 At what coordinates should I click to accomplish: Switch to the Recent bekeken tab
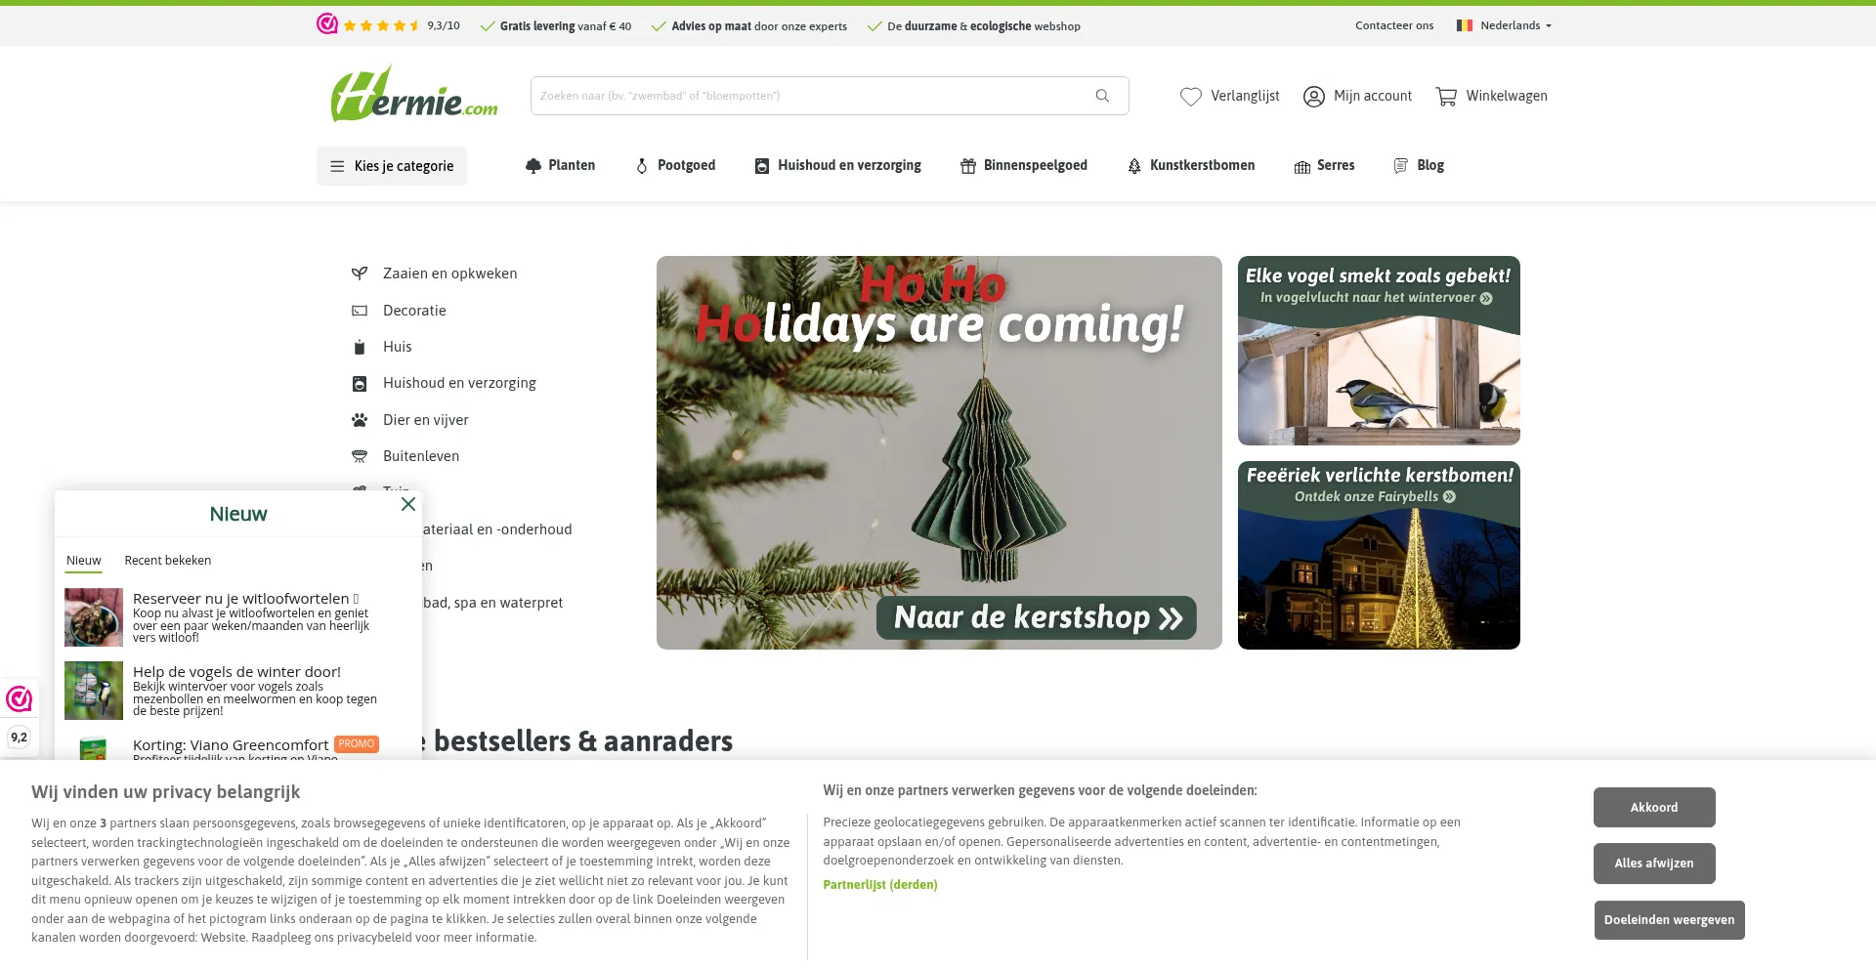click(168, 561)
